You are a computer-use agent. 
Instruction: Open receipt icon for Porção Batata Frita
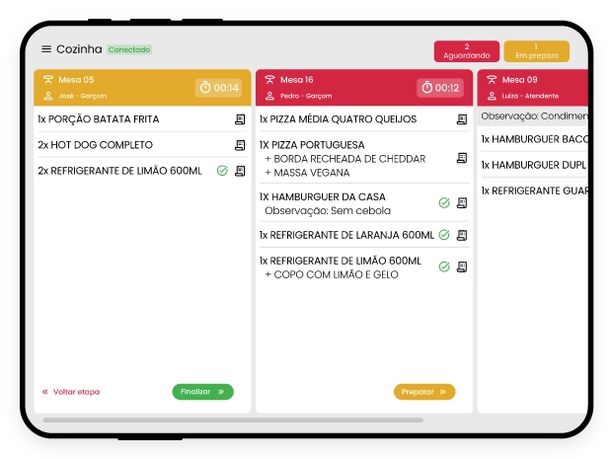click(240, 119)
